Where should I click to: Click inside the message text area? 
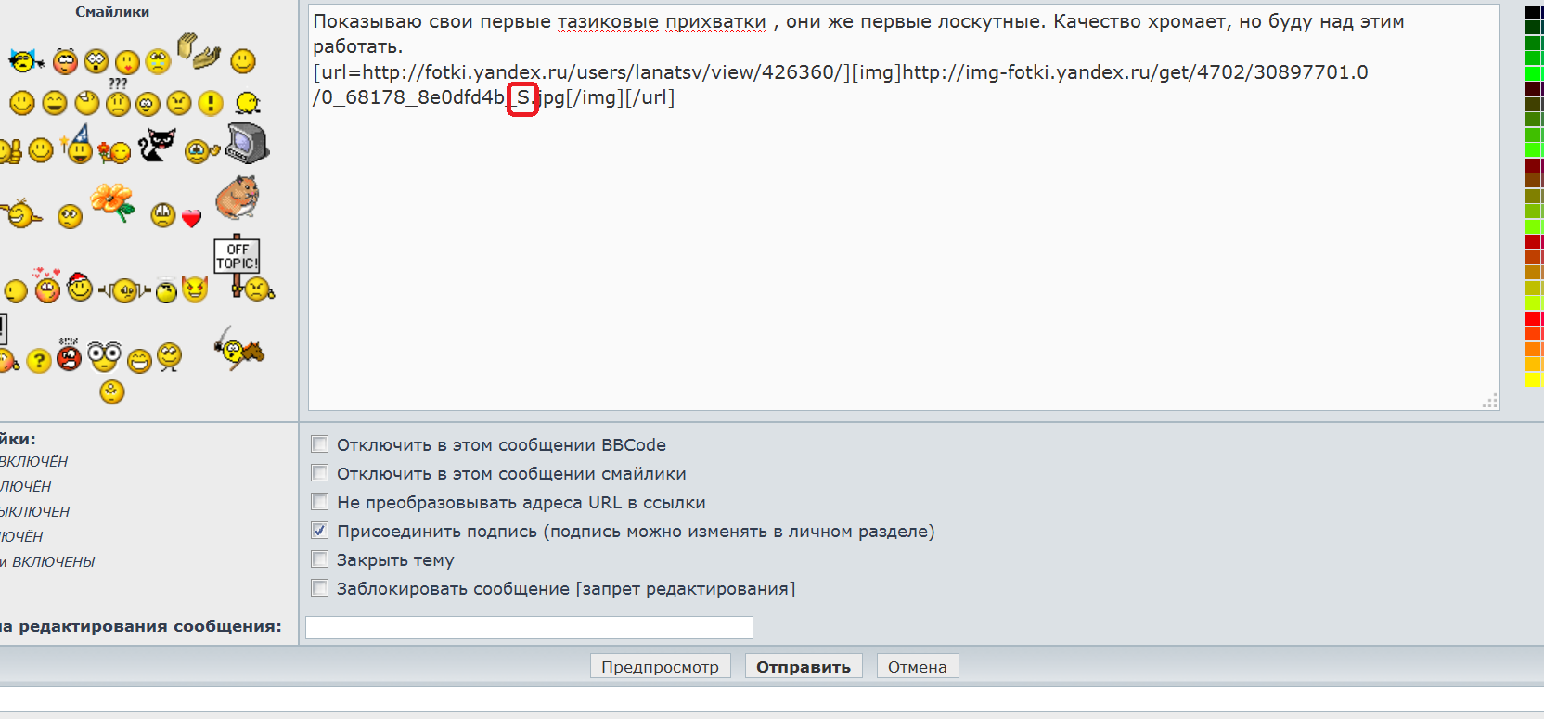coord(904,207)
